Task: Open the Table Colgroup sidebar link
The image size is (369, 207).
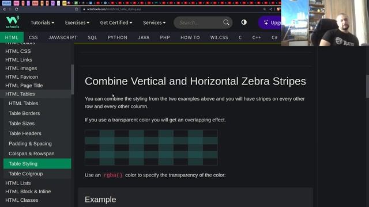Action: tap(25, 174)
